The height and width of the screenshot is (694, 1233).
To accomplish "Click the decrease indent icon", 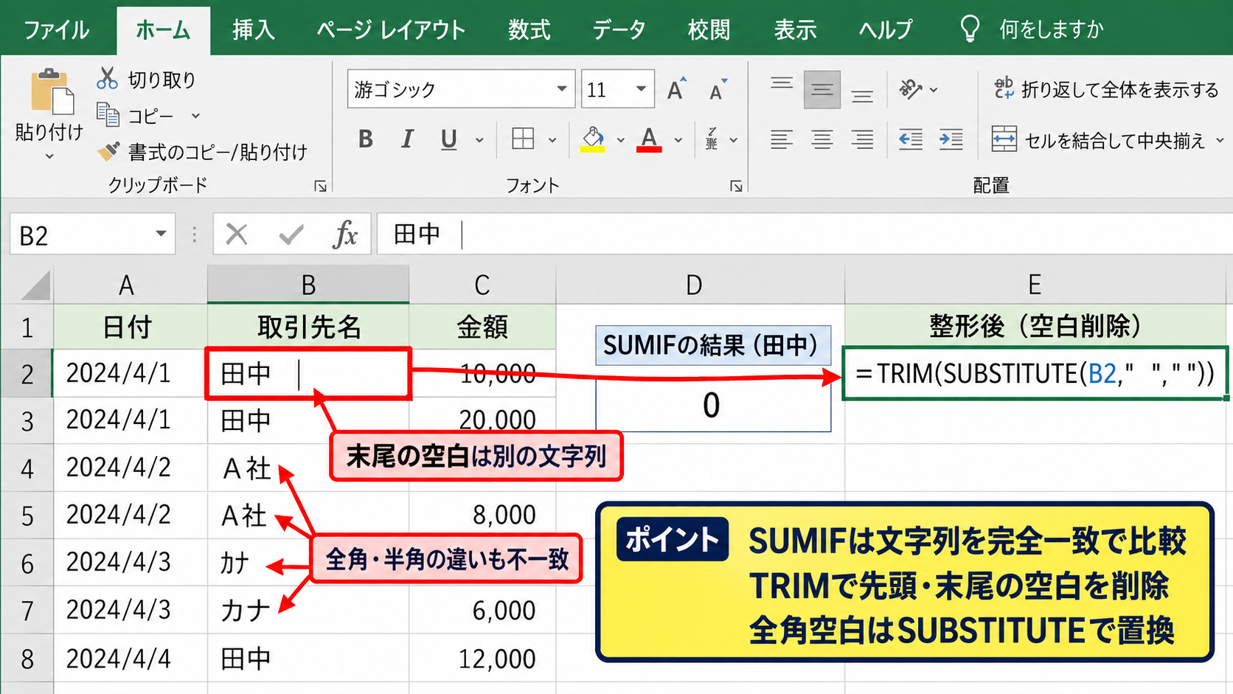I will click(x=911, y=139).
